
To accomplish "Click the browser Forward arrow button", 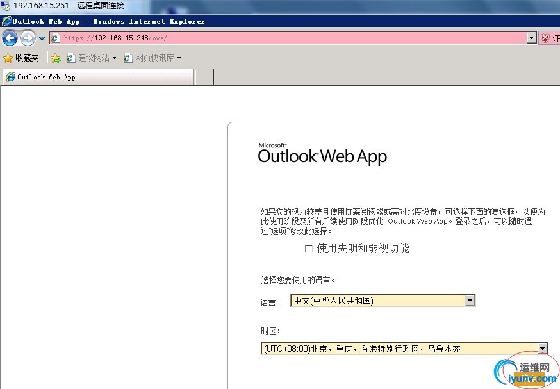I will tap(28, 38).
